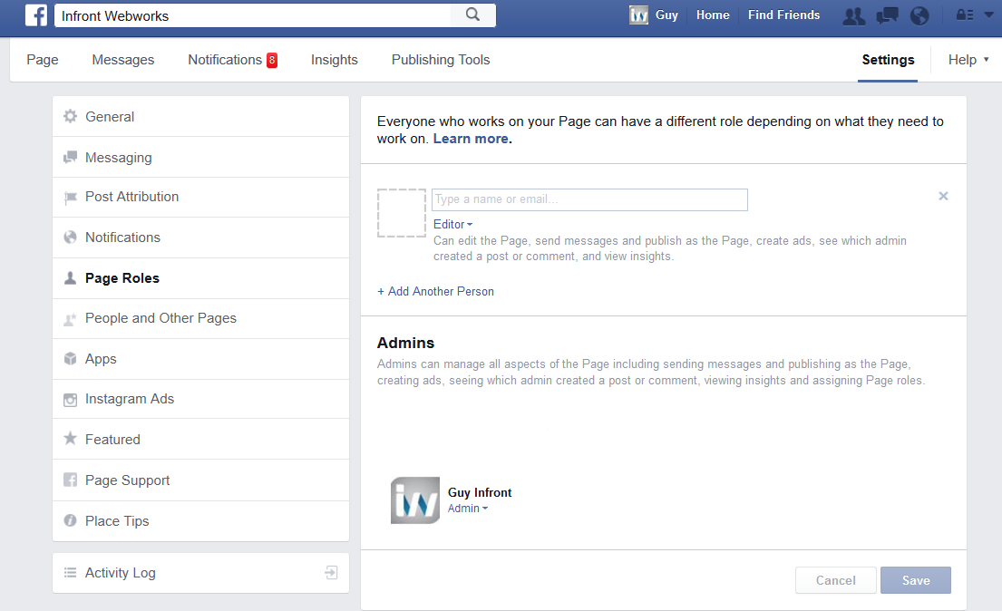Open Apps settings section
Viewport: 1002px width, 611px height.
pos(200,359)
